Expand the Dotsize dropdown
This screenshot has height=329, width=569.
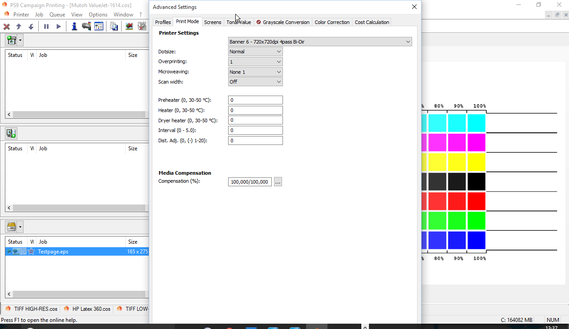tap(255, 52)
